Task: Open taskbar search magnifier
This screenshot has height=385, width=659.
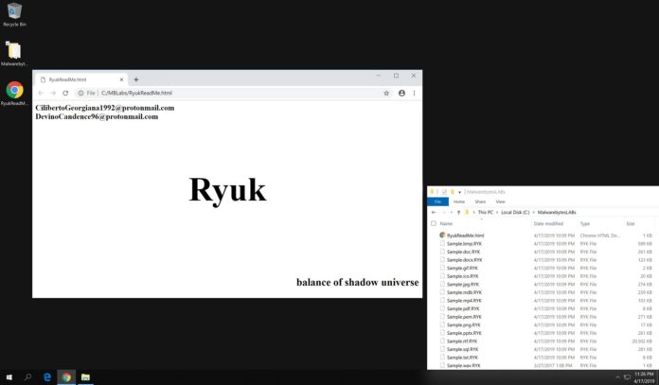Action: point(27,377)
